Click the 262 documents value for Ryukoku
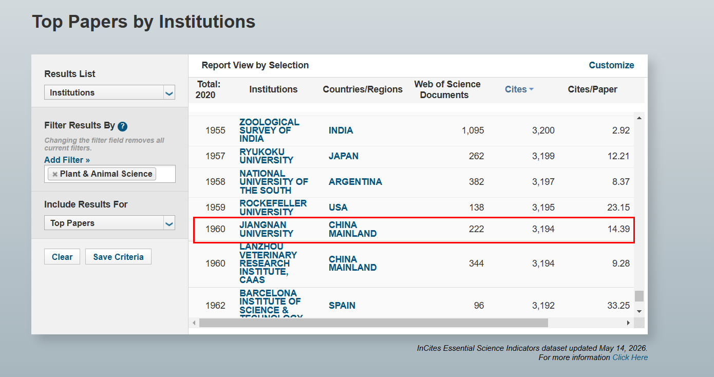The height and width of the screenshot is (377, 714). [476, 156]
